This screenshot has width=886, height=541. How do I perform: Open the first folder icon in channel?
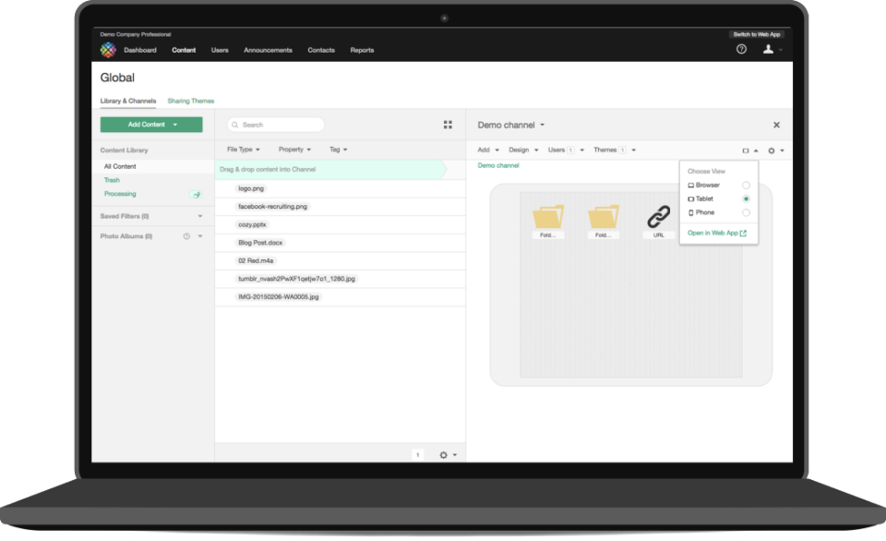(x=547, y=217)
